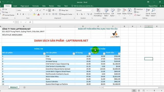164x92 pixels.
Task: Decrease indent icon
Action: point(53,14)
